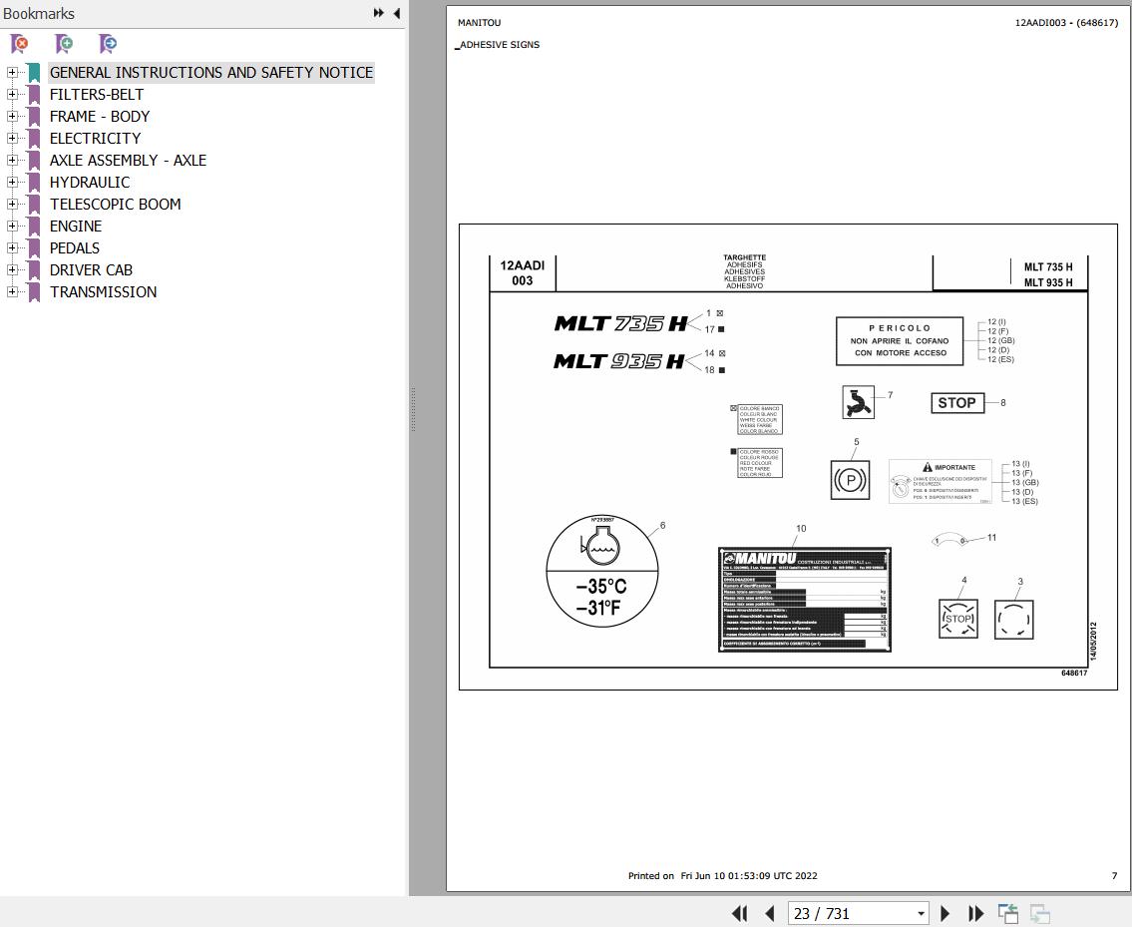Viewport: 1132px width, 927px height.
Task: Click the STOP label in the diagram
Action: point(956,403)
